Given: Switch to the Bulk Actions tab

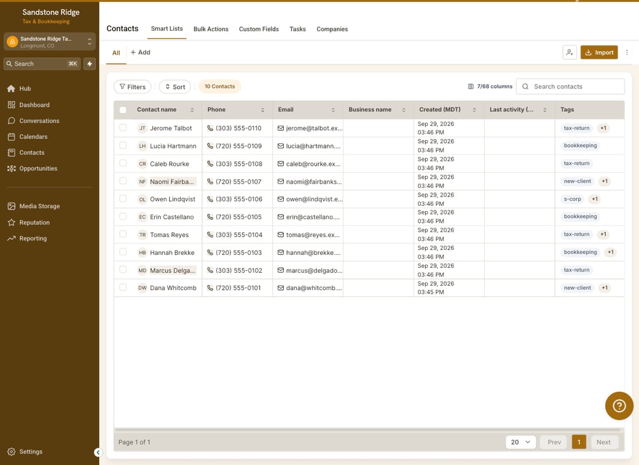Looking at the screenshot, I should point(211,29).
